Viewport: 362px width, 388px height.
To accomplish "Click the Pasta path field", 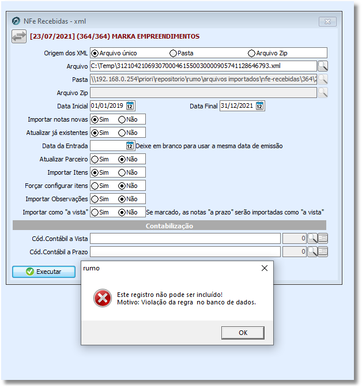I will point(203,80).
